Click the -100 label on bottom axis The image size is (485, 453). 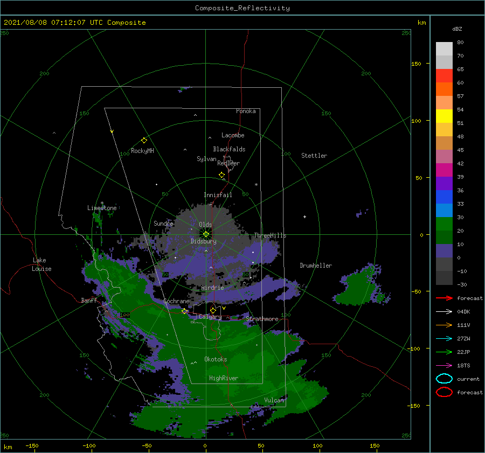coord(89,445)
